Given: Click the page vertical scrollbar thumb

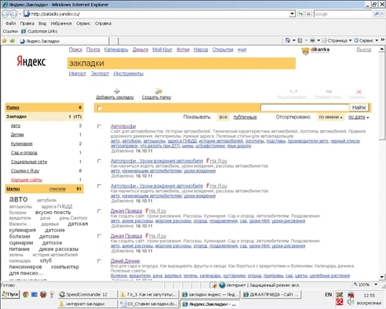Looking at the screenshot, I should (382, 96).
